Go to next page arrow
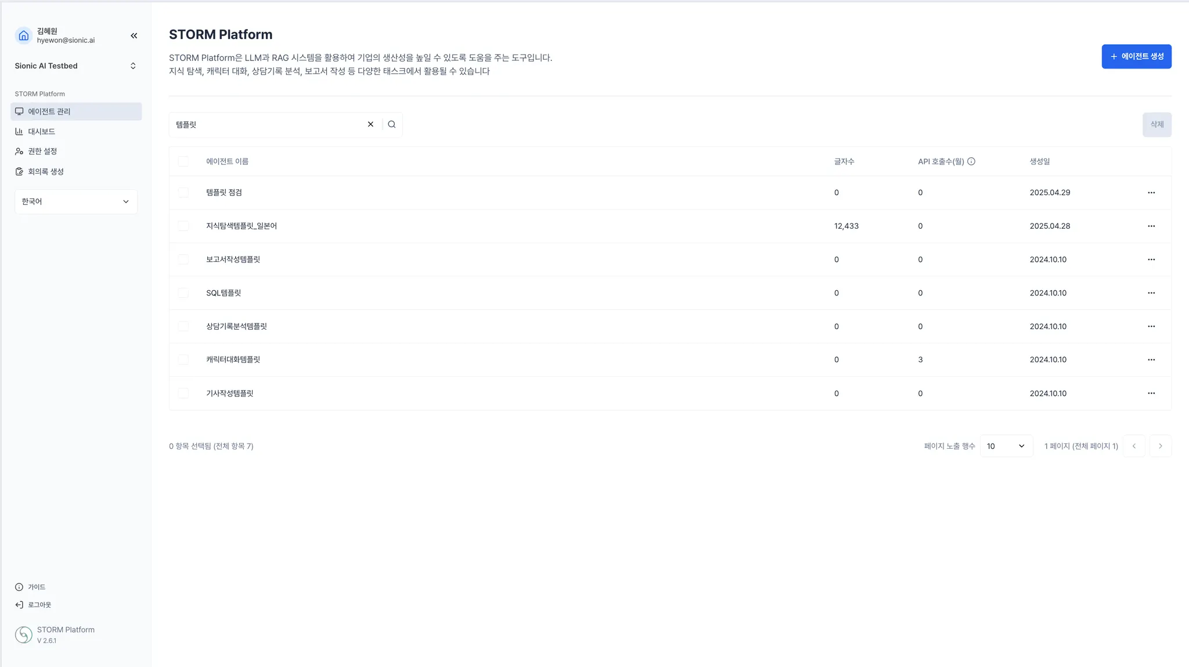This screenshot has width=1189, height=667. (1160, 446)
